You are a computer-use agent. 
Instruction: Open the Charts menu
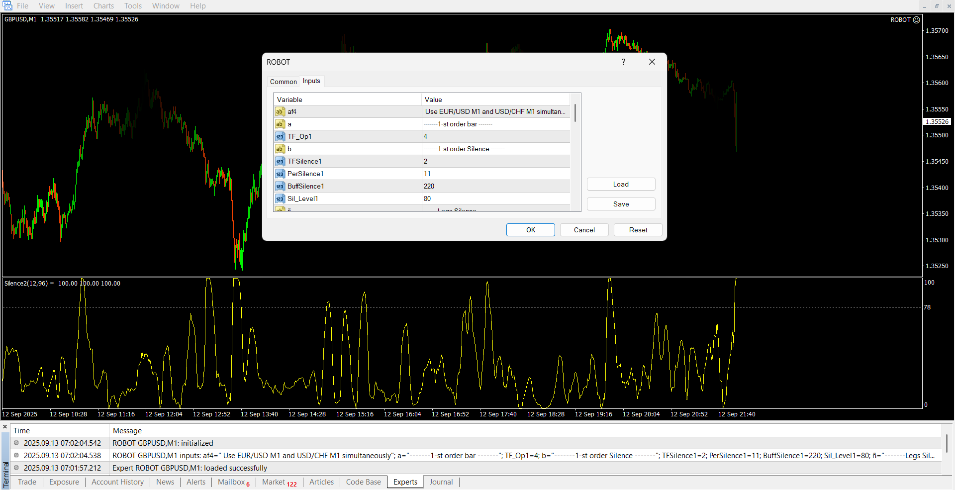[x=103, y=6]
